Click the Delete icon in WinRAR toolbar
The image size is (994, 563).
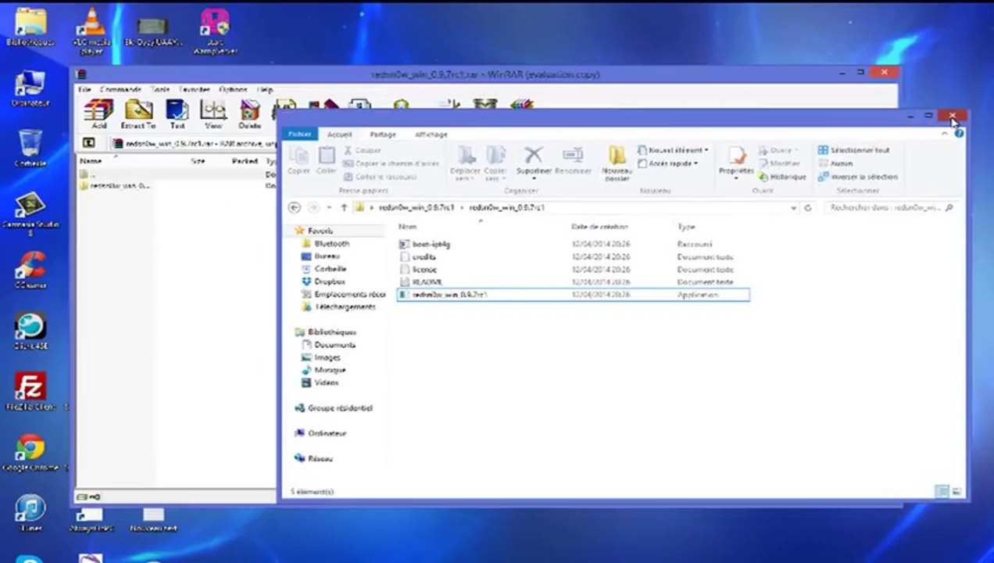coord(249,111)
